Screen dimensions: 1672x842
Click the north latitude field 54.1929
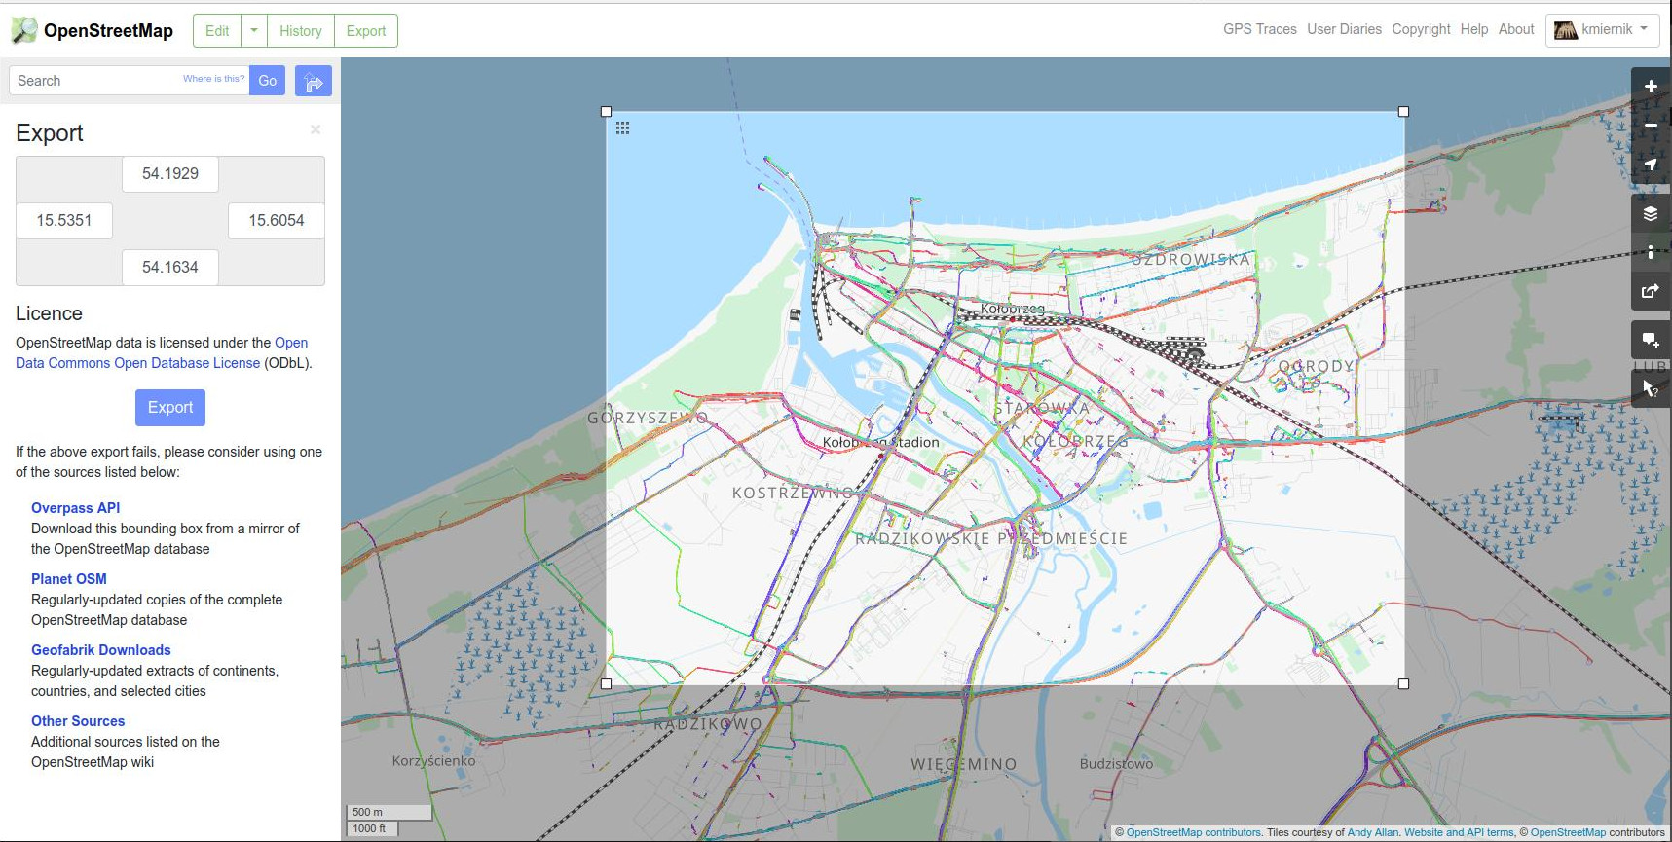pyautogui.click(x=170, y=174)
